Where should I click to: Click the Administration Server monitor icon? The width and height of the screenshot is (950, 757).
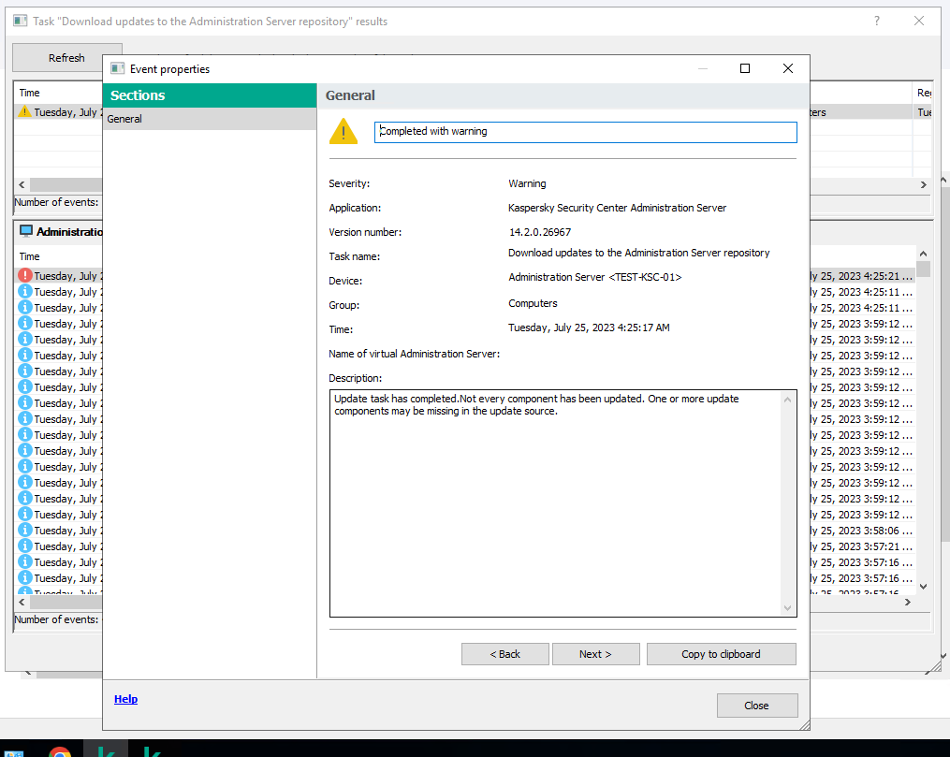pyautogui.click(x=26, y=231)
